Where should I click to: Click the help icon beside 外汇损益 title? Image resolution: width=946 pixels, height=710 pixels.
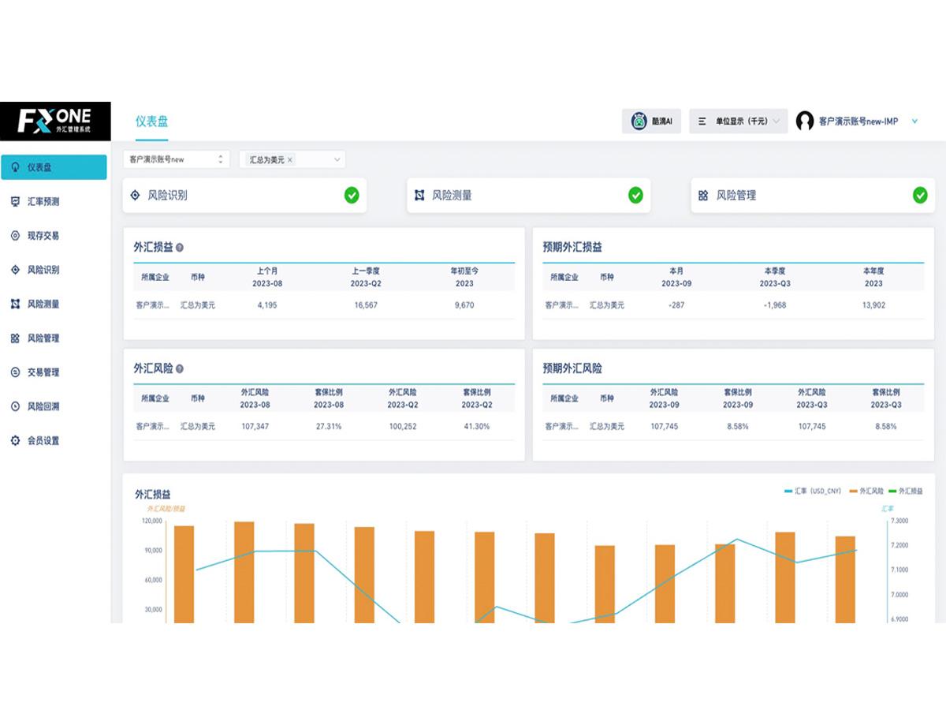pyautogui.click(x=180, y=248)
